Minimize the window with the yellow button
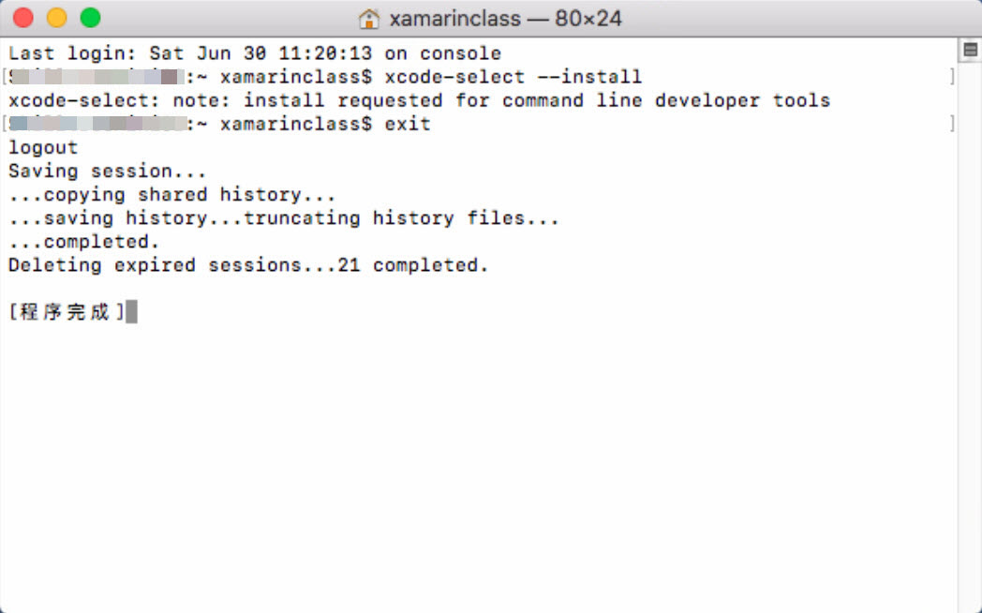Viewport: 982px width, 613px height. (57, 18)
